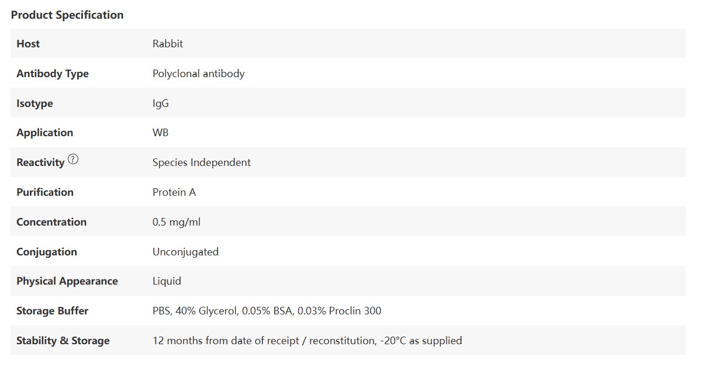Image resolution: width=702 pixels, height=367 pixels.
Task: Click the Physical Appearance label
Action: (x=67, y=281)
